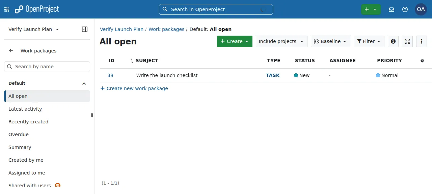This screenshot has height=194, width=432.
Task: Click the New status color dot
Action: (x=296, y=75)
